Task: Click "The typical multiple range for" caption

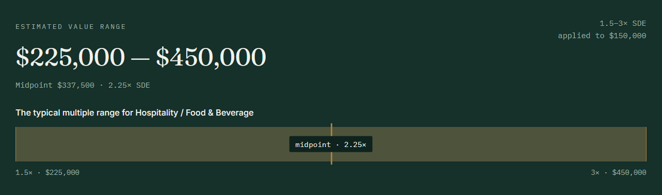Action: [74, 112]
